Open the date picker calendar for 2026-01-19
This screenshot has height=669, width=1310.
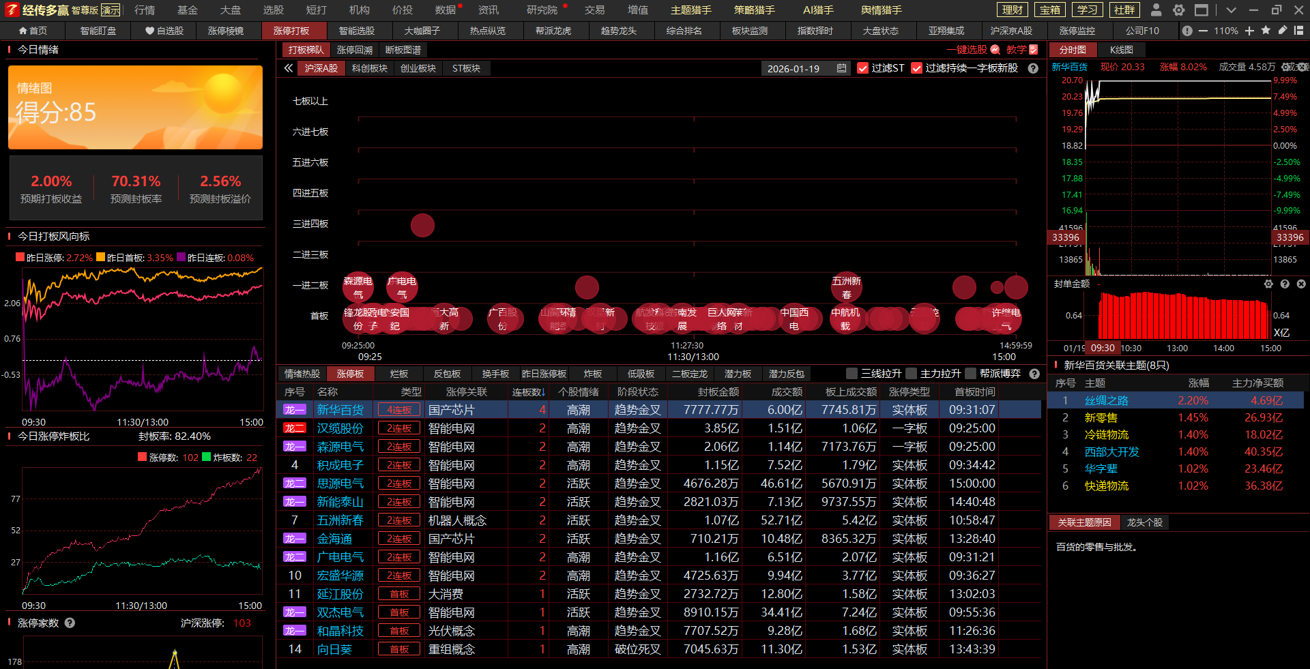[x=841, y=68]
